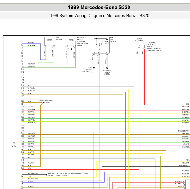190x189 pixels.
Task: Click the arrow pointing to Interior Lights System
Action: [x=107, y=68]
